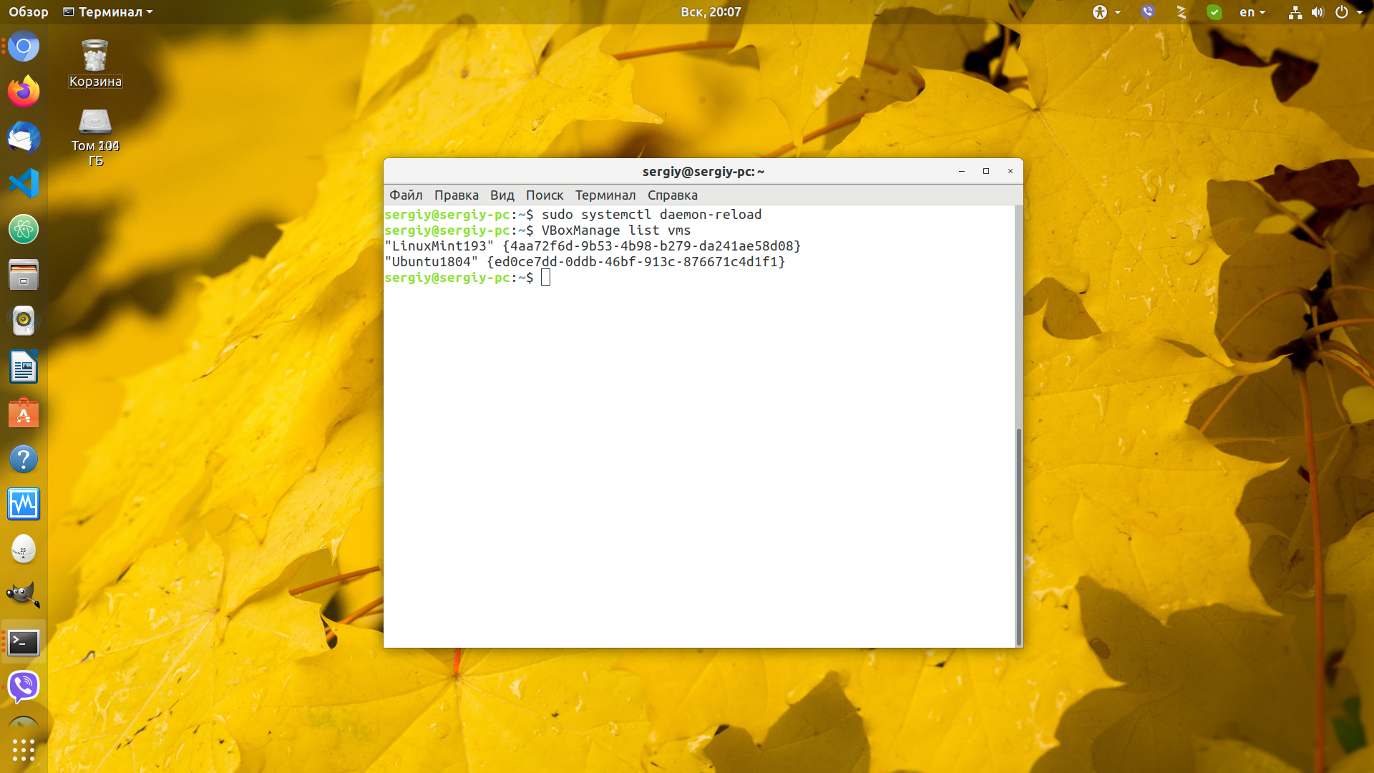Open Atom editor from the dock
The width and height of the screenshot is (1374, 773).
pos(24,229)
